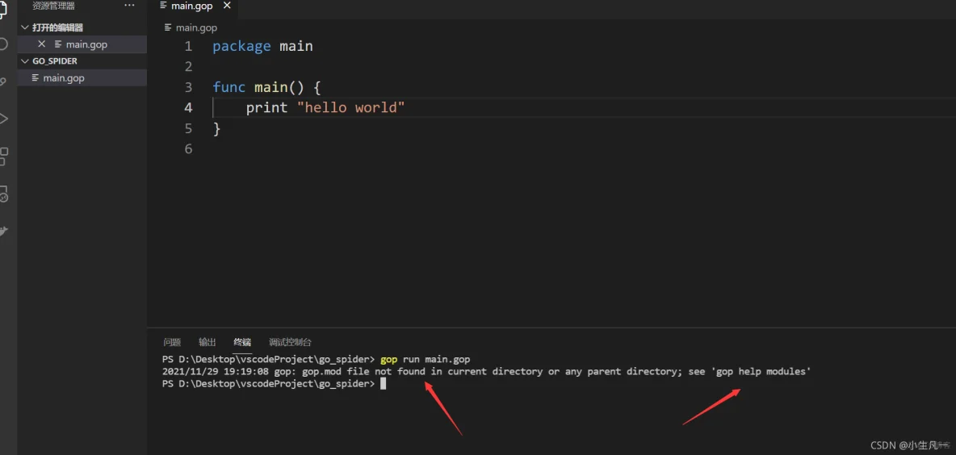Collapse the GO_SPIDER folder section
Viewport: 956px width, 455px height.
[x=25, y=61]
